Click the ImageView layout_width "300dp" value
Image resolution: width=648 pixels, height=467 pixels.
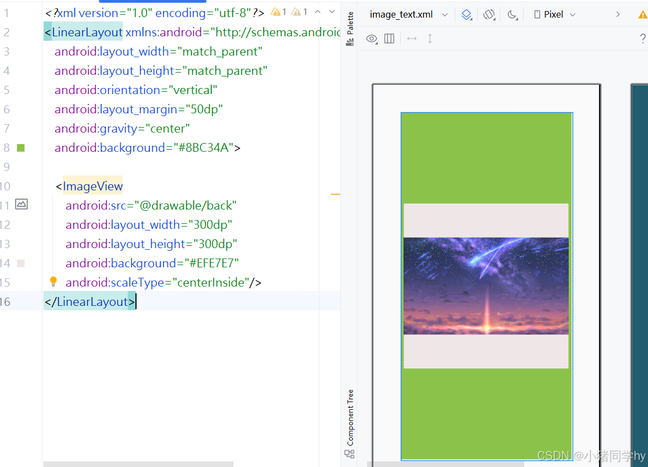[x=210, y=224]
